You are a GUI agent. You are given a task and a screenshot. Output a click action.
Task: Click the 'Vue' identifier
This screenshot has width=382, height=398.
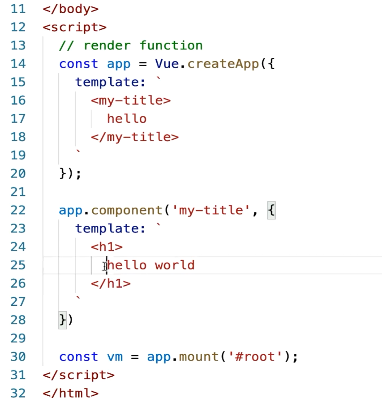click(167, 64)
